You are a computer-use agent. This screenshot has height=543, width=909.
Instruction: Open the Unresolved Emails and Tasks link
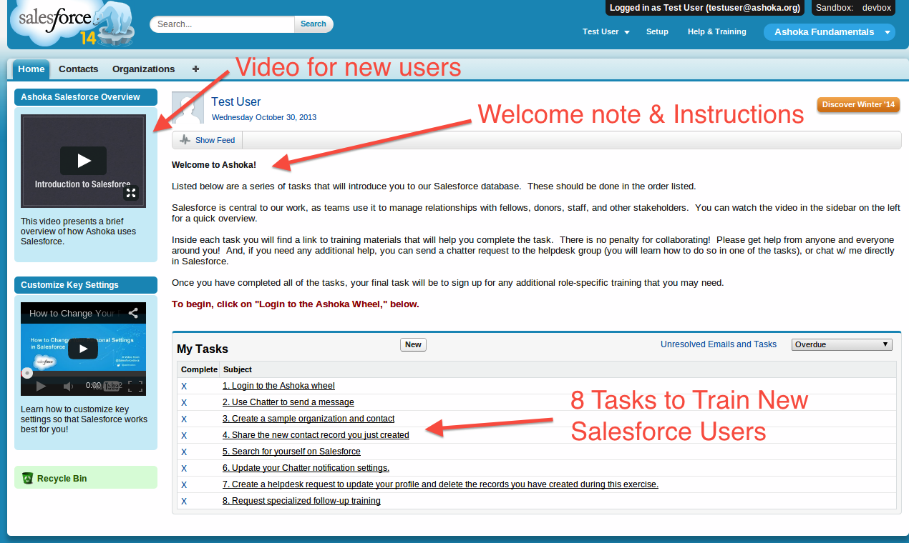coord(719,344)
